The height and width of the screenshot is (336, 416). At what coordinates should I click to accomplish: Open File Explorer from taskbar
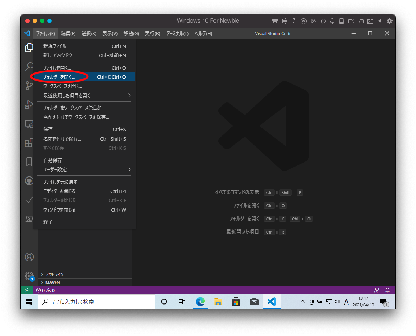pos(218,302)
